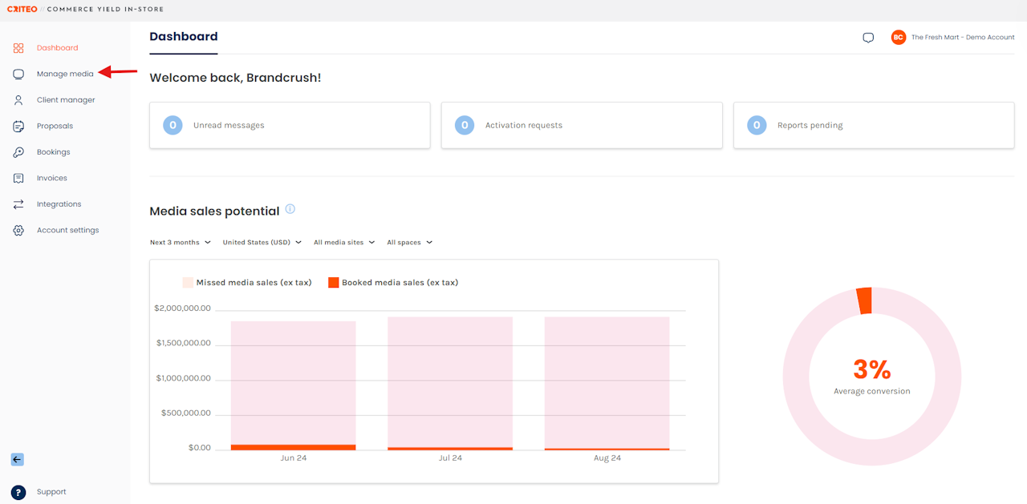Open info tooltip beside Media sales potential

pos(290,209)
